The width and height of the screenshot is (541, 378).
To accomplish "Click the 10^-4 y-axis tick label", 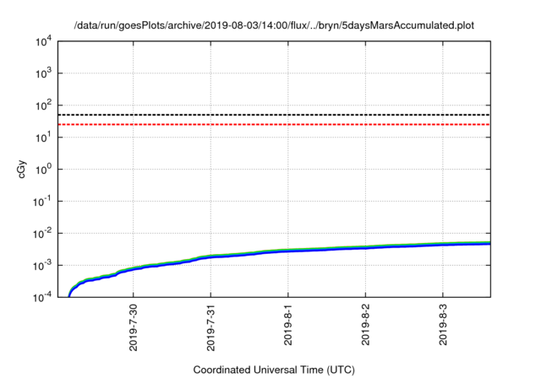I will point(42,298).
